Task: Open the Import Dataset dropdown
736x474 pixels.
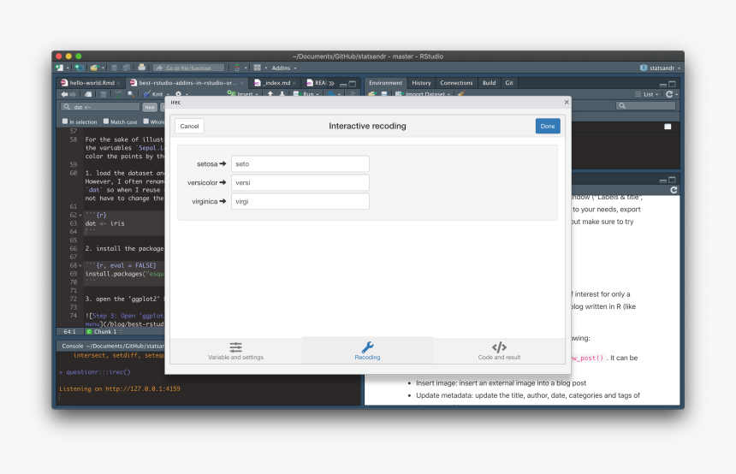Action: click(423, 94)
